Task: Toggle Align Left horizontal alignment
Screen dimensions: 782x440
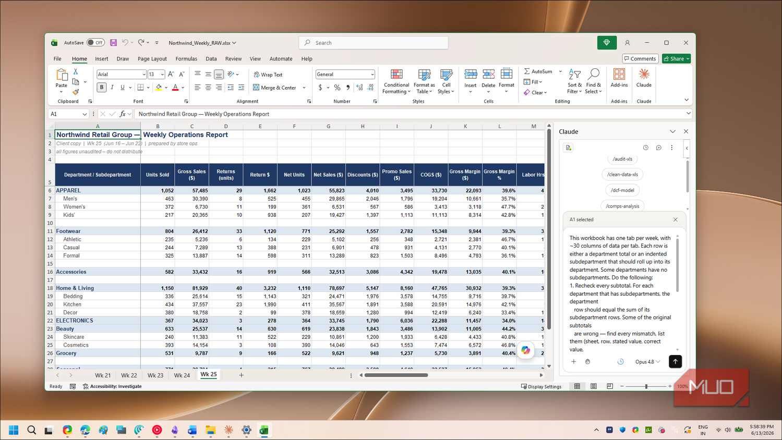Action: (x=197, y=88)
